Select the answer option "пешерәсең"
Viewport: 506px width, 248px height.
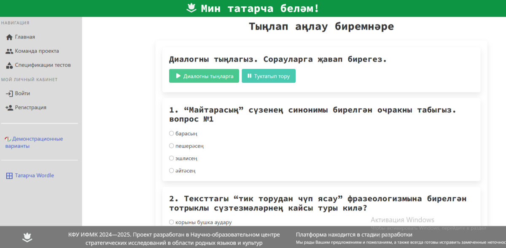click(172, 146)
